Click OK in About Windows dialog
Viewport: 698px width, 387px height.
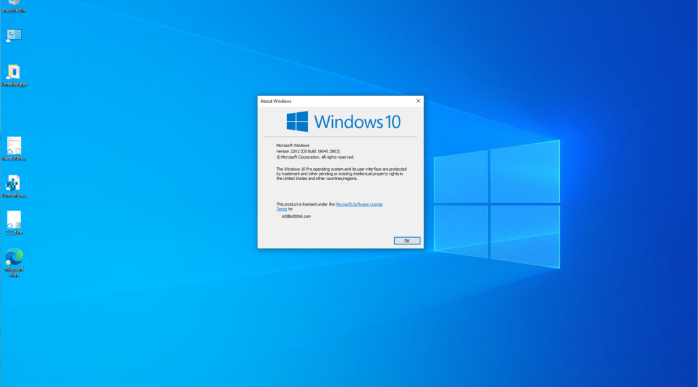click(407, 241)
